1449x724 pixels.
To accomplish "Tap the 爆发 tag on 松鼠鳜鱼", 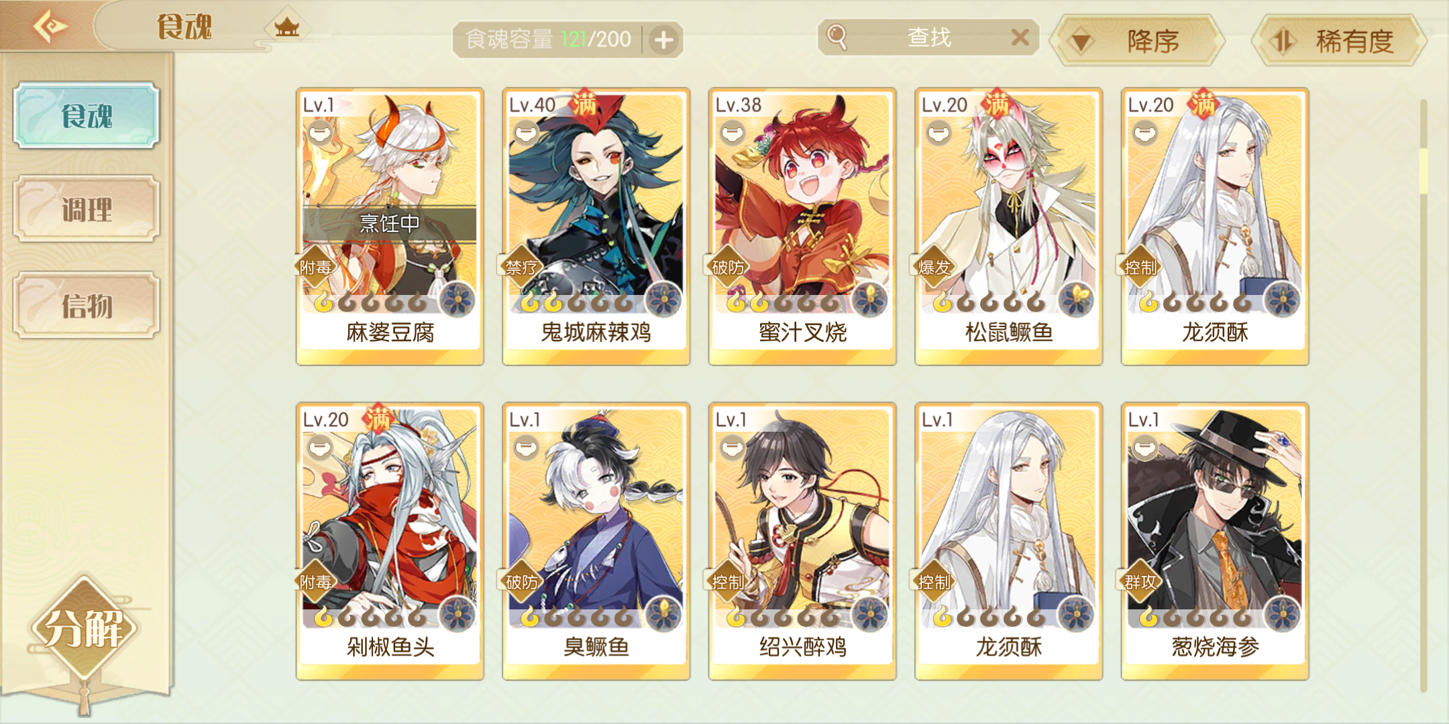I will 933,267.
